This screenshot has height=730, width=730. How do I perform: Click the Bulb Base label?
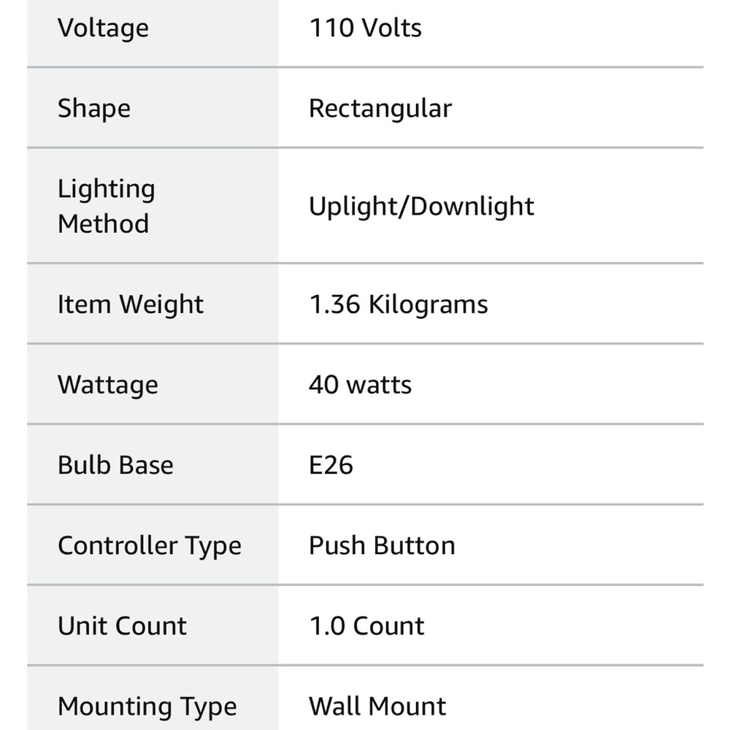115,465
